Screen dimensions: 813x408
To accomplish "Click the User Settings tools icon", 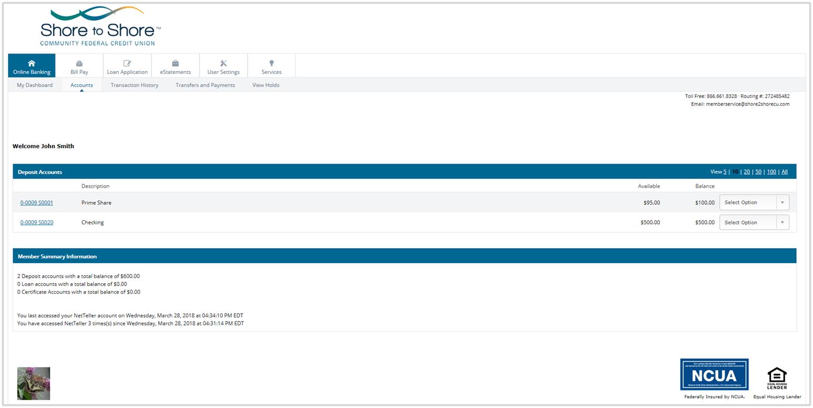I will coord(223,63).
